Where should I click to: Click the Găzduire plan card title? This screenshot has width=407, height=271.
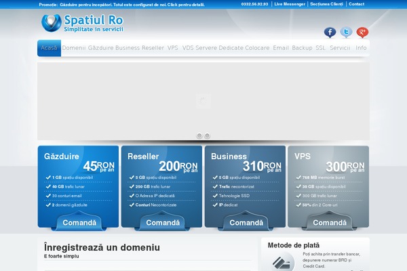(x=62, y=157)
